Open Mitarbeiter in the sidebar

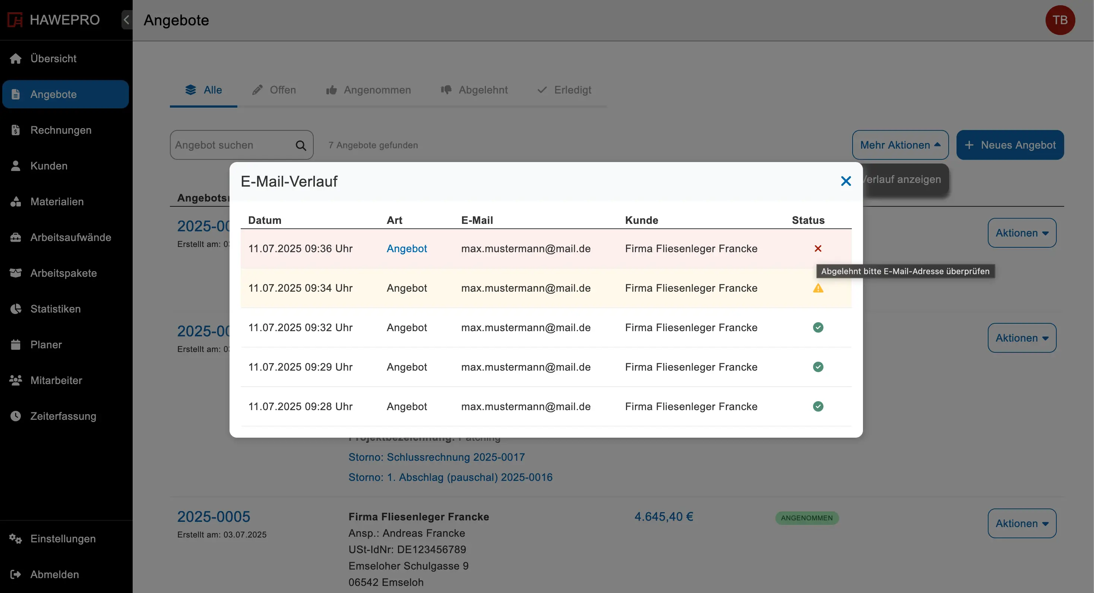(x=66, y=380)
